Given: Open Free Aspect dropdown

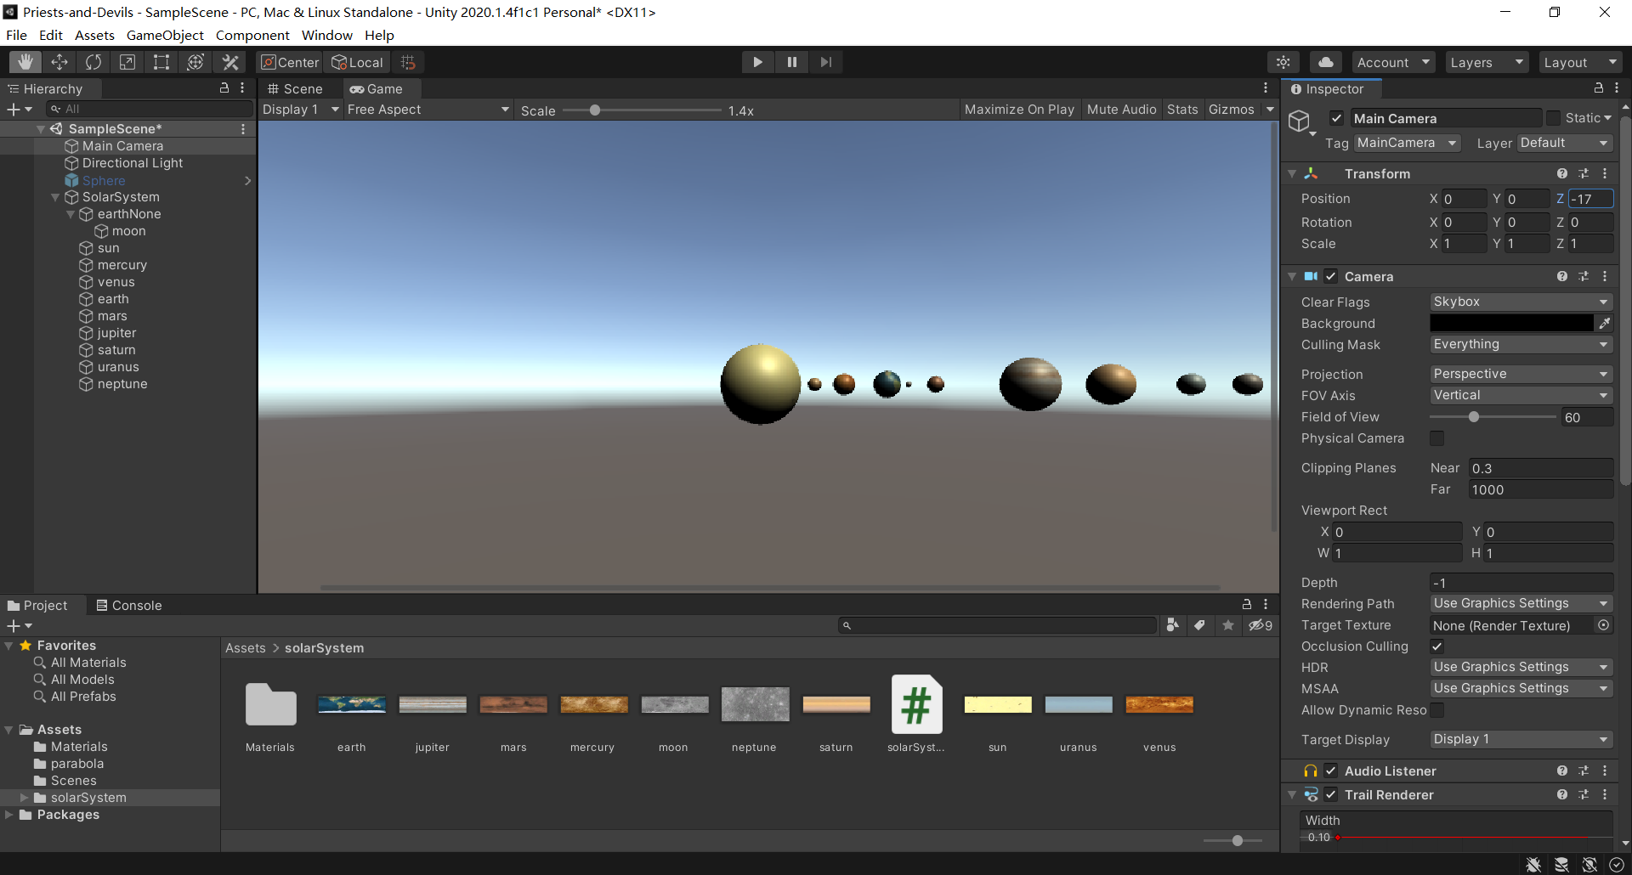Looking at the screenshot, I should pos(428,110).
